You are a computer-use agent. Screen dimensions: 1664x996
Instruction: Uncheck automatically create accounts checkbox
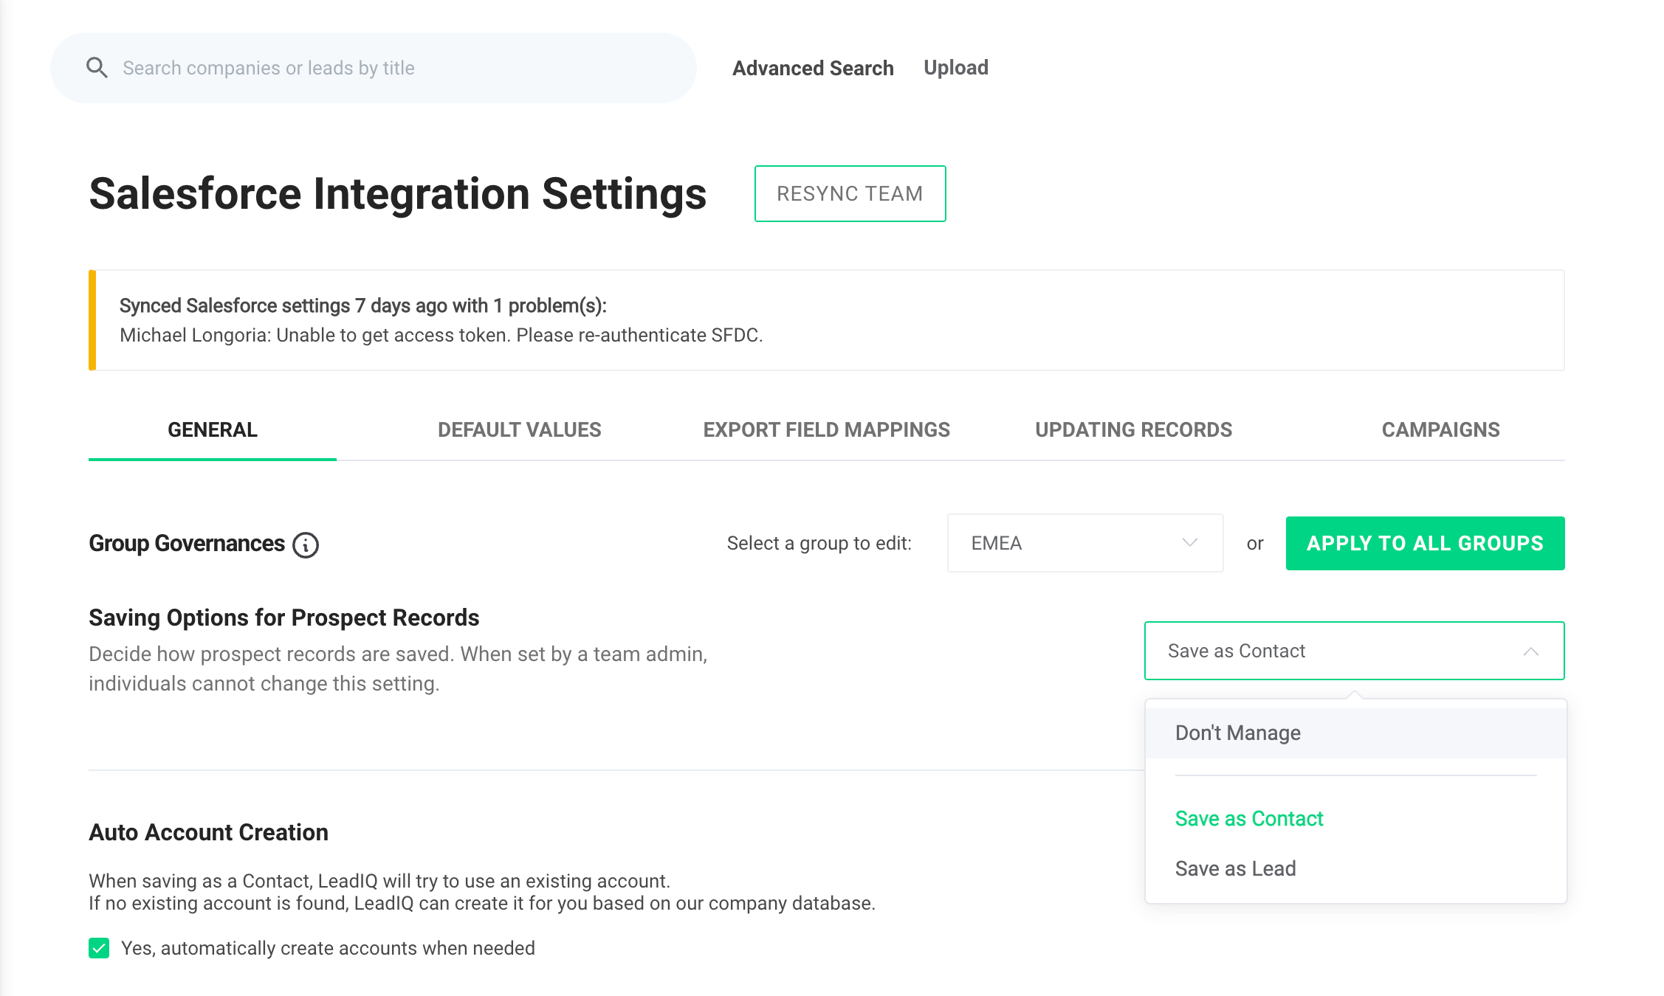[99, 948]
